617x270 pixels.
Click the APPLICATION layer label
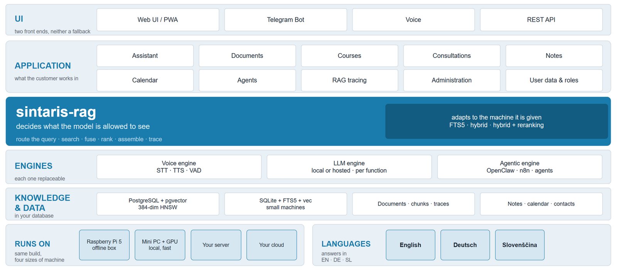pos(43,66)
